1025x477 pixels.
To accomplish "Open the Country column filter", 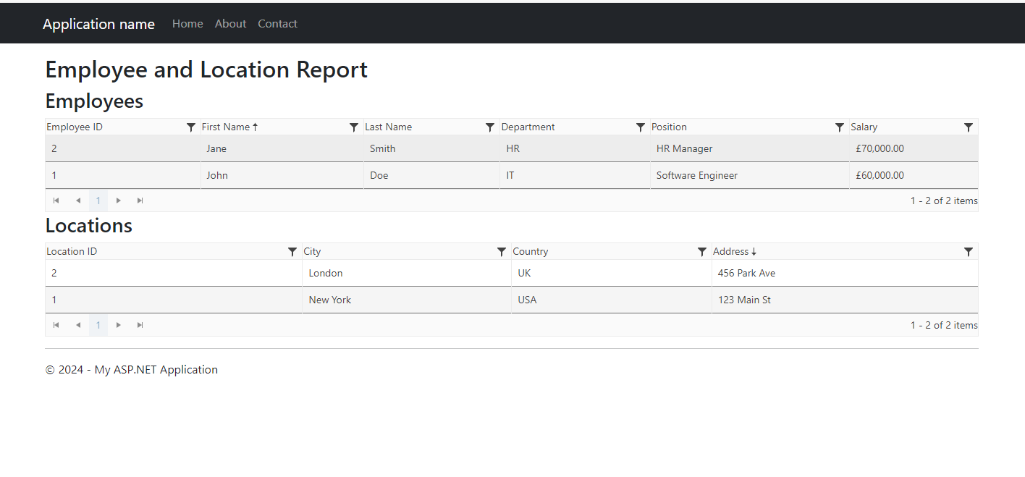I will pos(701,251).
